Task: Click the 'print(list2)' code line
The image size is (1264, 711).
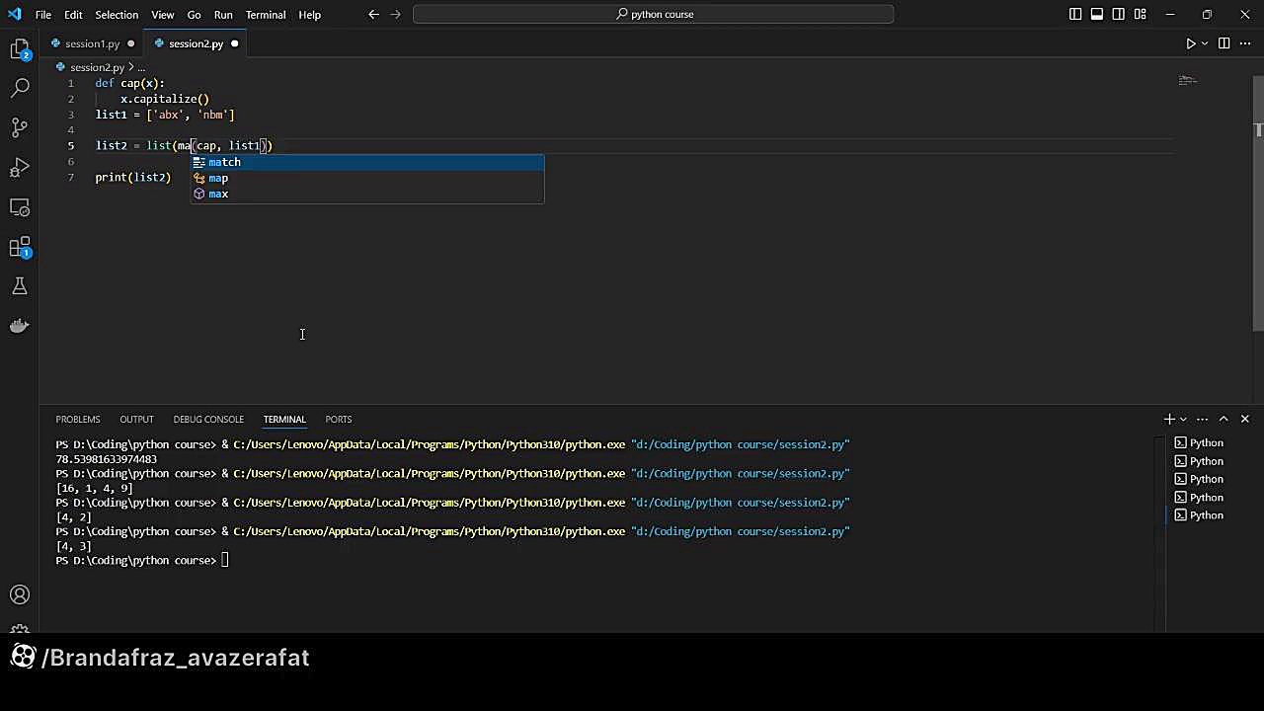Action: [133, 177]
